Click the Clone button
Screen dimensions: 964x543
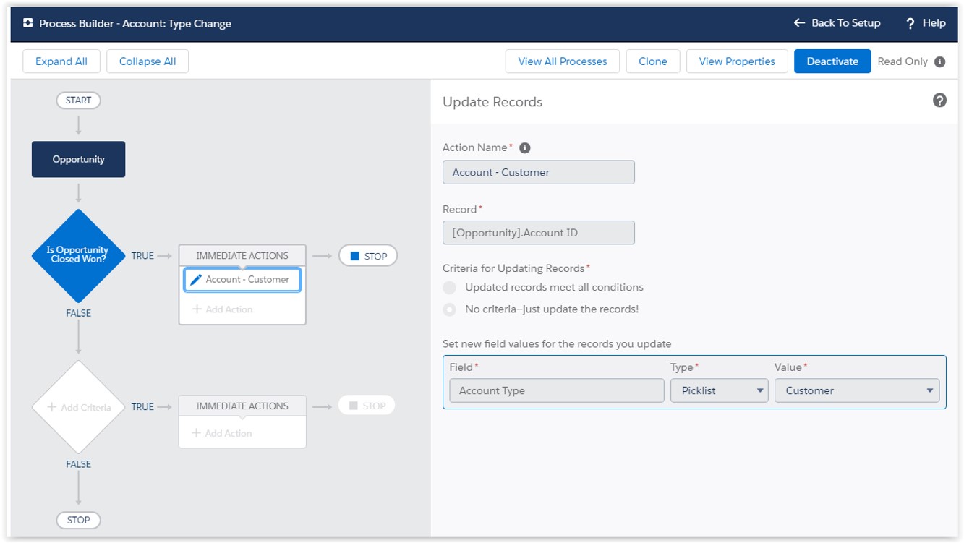tap(652, 61)
